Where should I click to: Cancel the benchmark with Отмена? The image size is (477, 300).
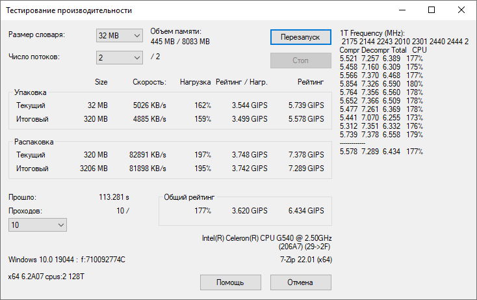tap(300, 282)
